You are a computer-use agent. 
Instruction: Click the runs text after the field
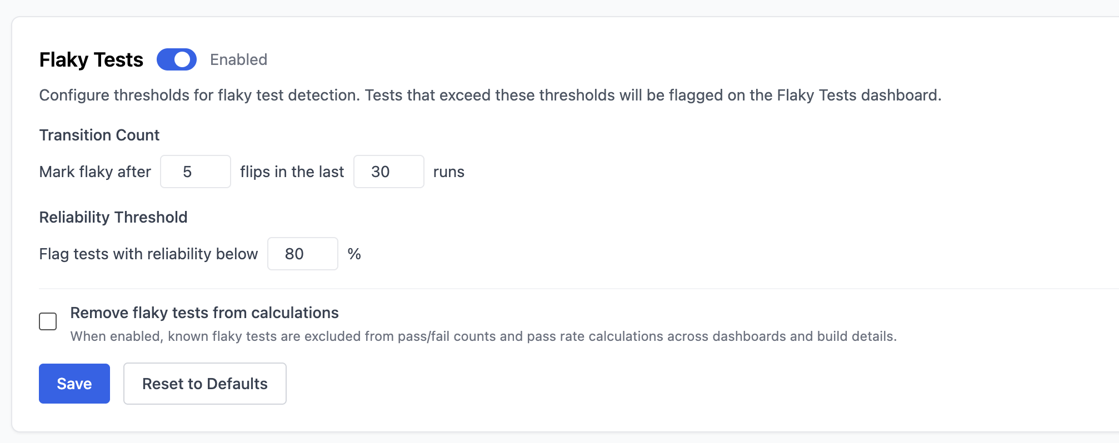(x=448, y=172)
